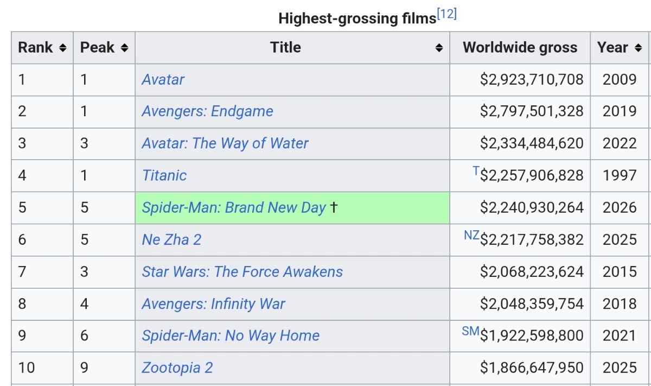Open the NZ footnote beside Ne Zha 2's gross

[471, 235]
